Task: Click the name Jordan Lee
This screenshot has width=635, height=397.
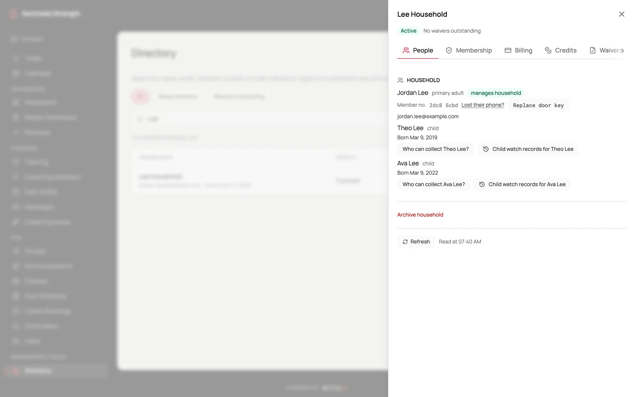Action: coord(412,93)
